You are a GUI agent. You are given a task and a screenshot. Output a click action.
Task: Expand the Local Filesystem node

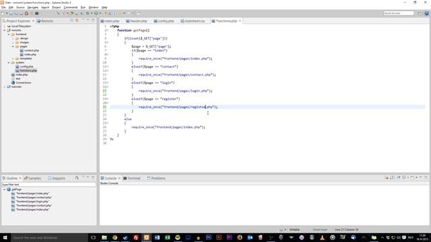coord(5,26)
